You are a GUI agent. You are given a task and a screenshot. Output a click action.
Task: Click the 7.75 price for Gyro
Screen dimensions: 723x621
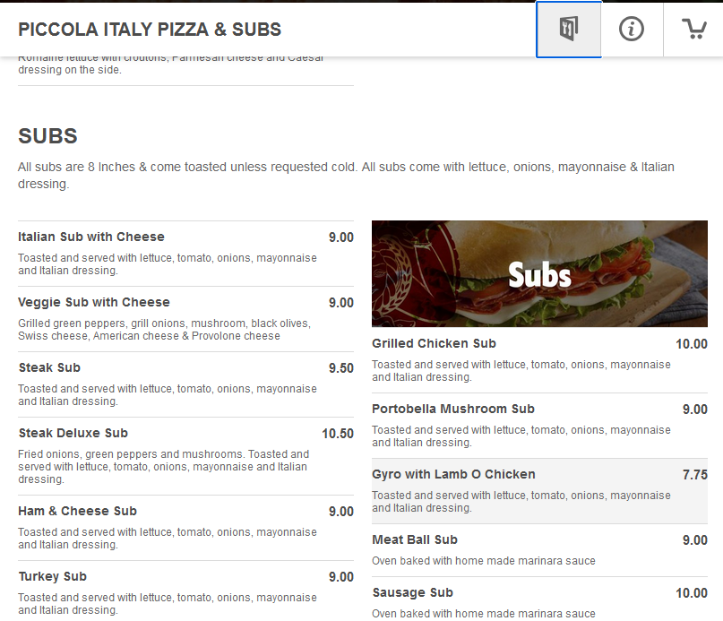pyautogui.click(x=694, y=475)
